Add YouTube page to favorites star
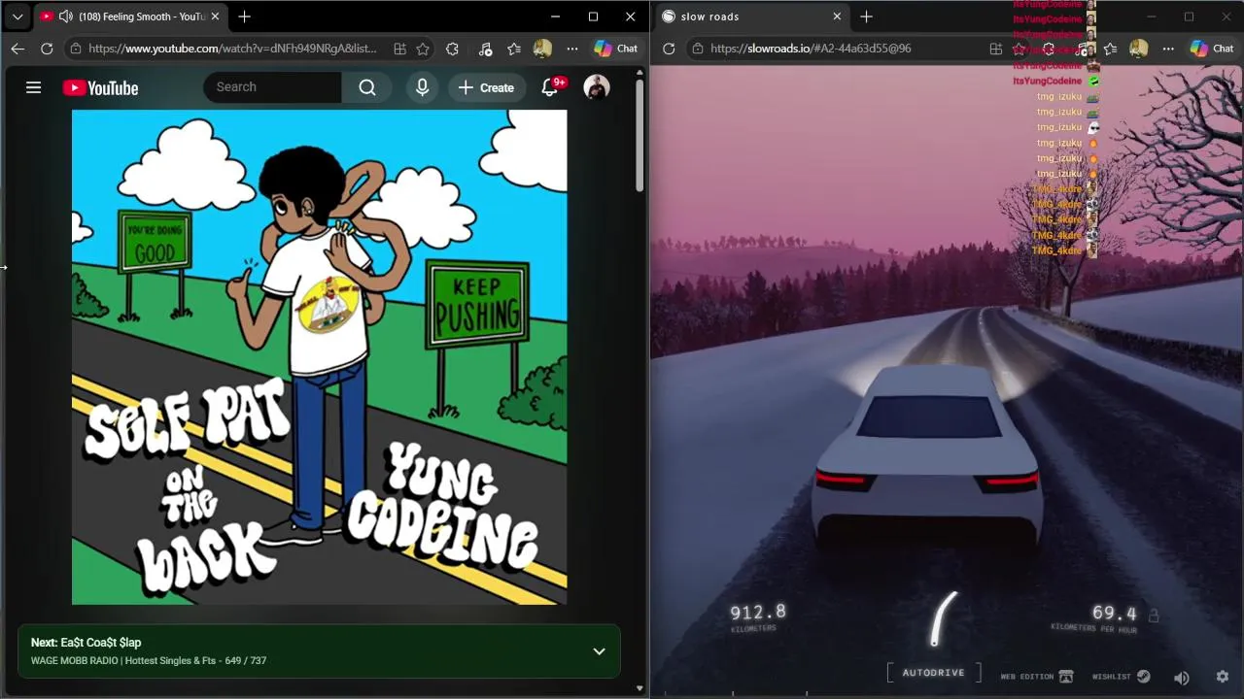1244x699 pixels. coord(423,49)
